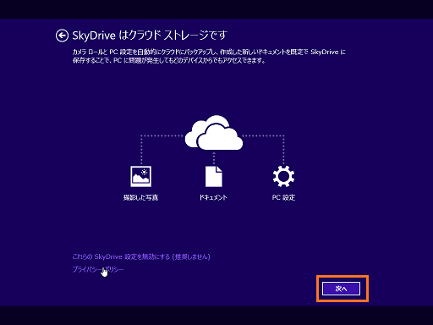Open the プライバシー ポリシー link

pos(98,269)
